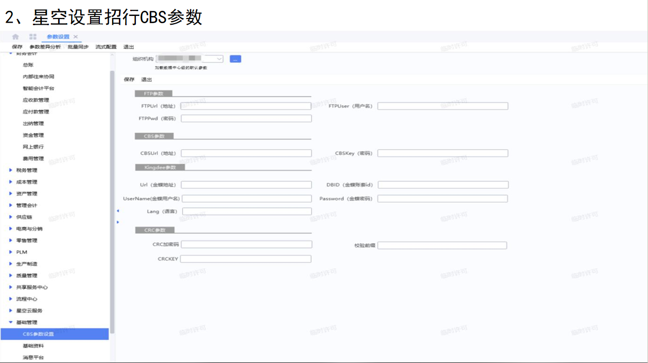
Task: Focus the Password（金蝶密码）input field
Action: click(443, 198)
